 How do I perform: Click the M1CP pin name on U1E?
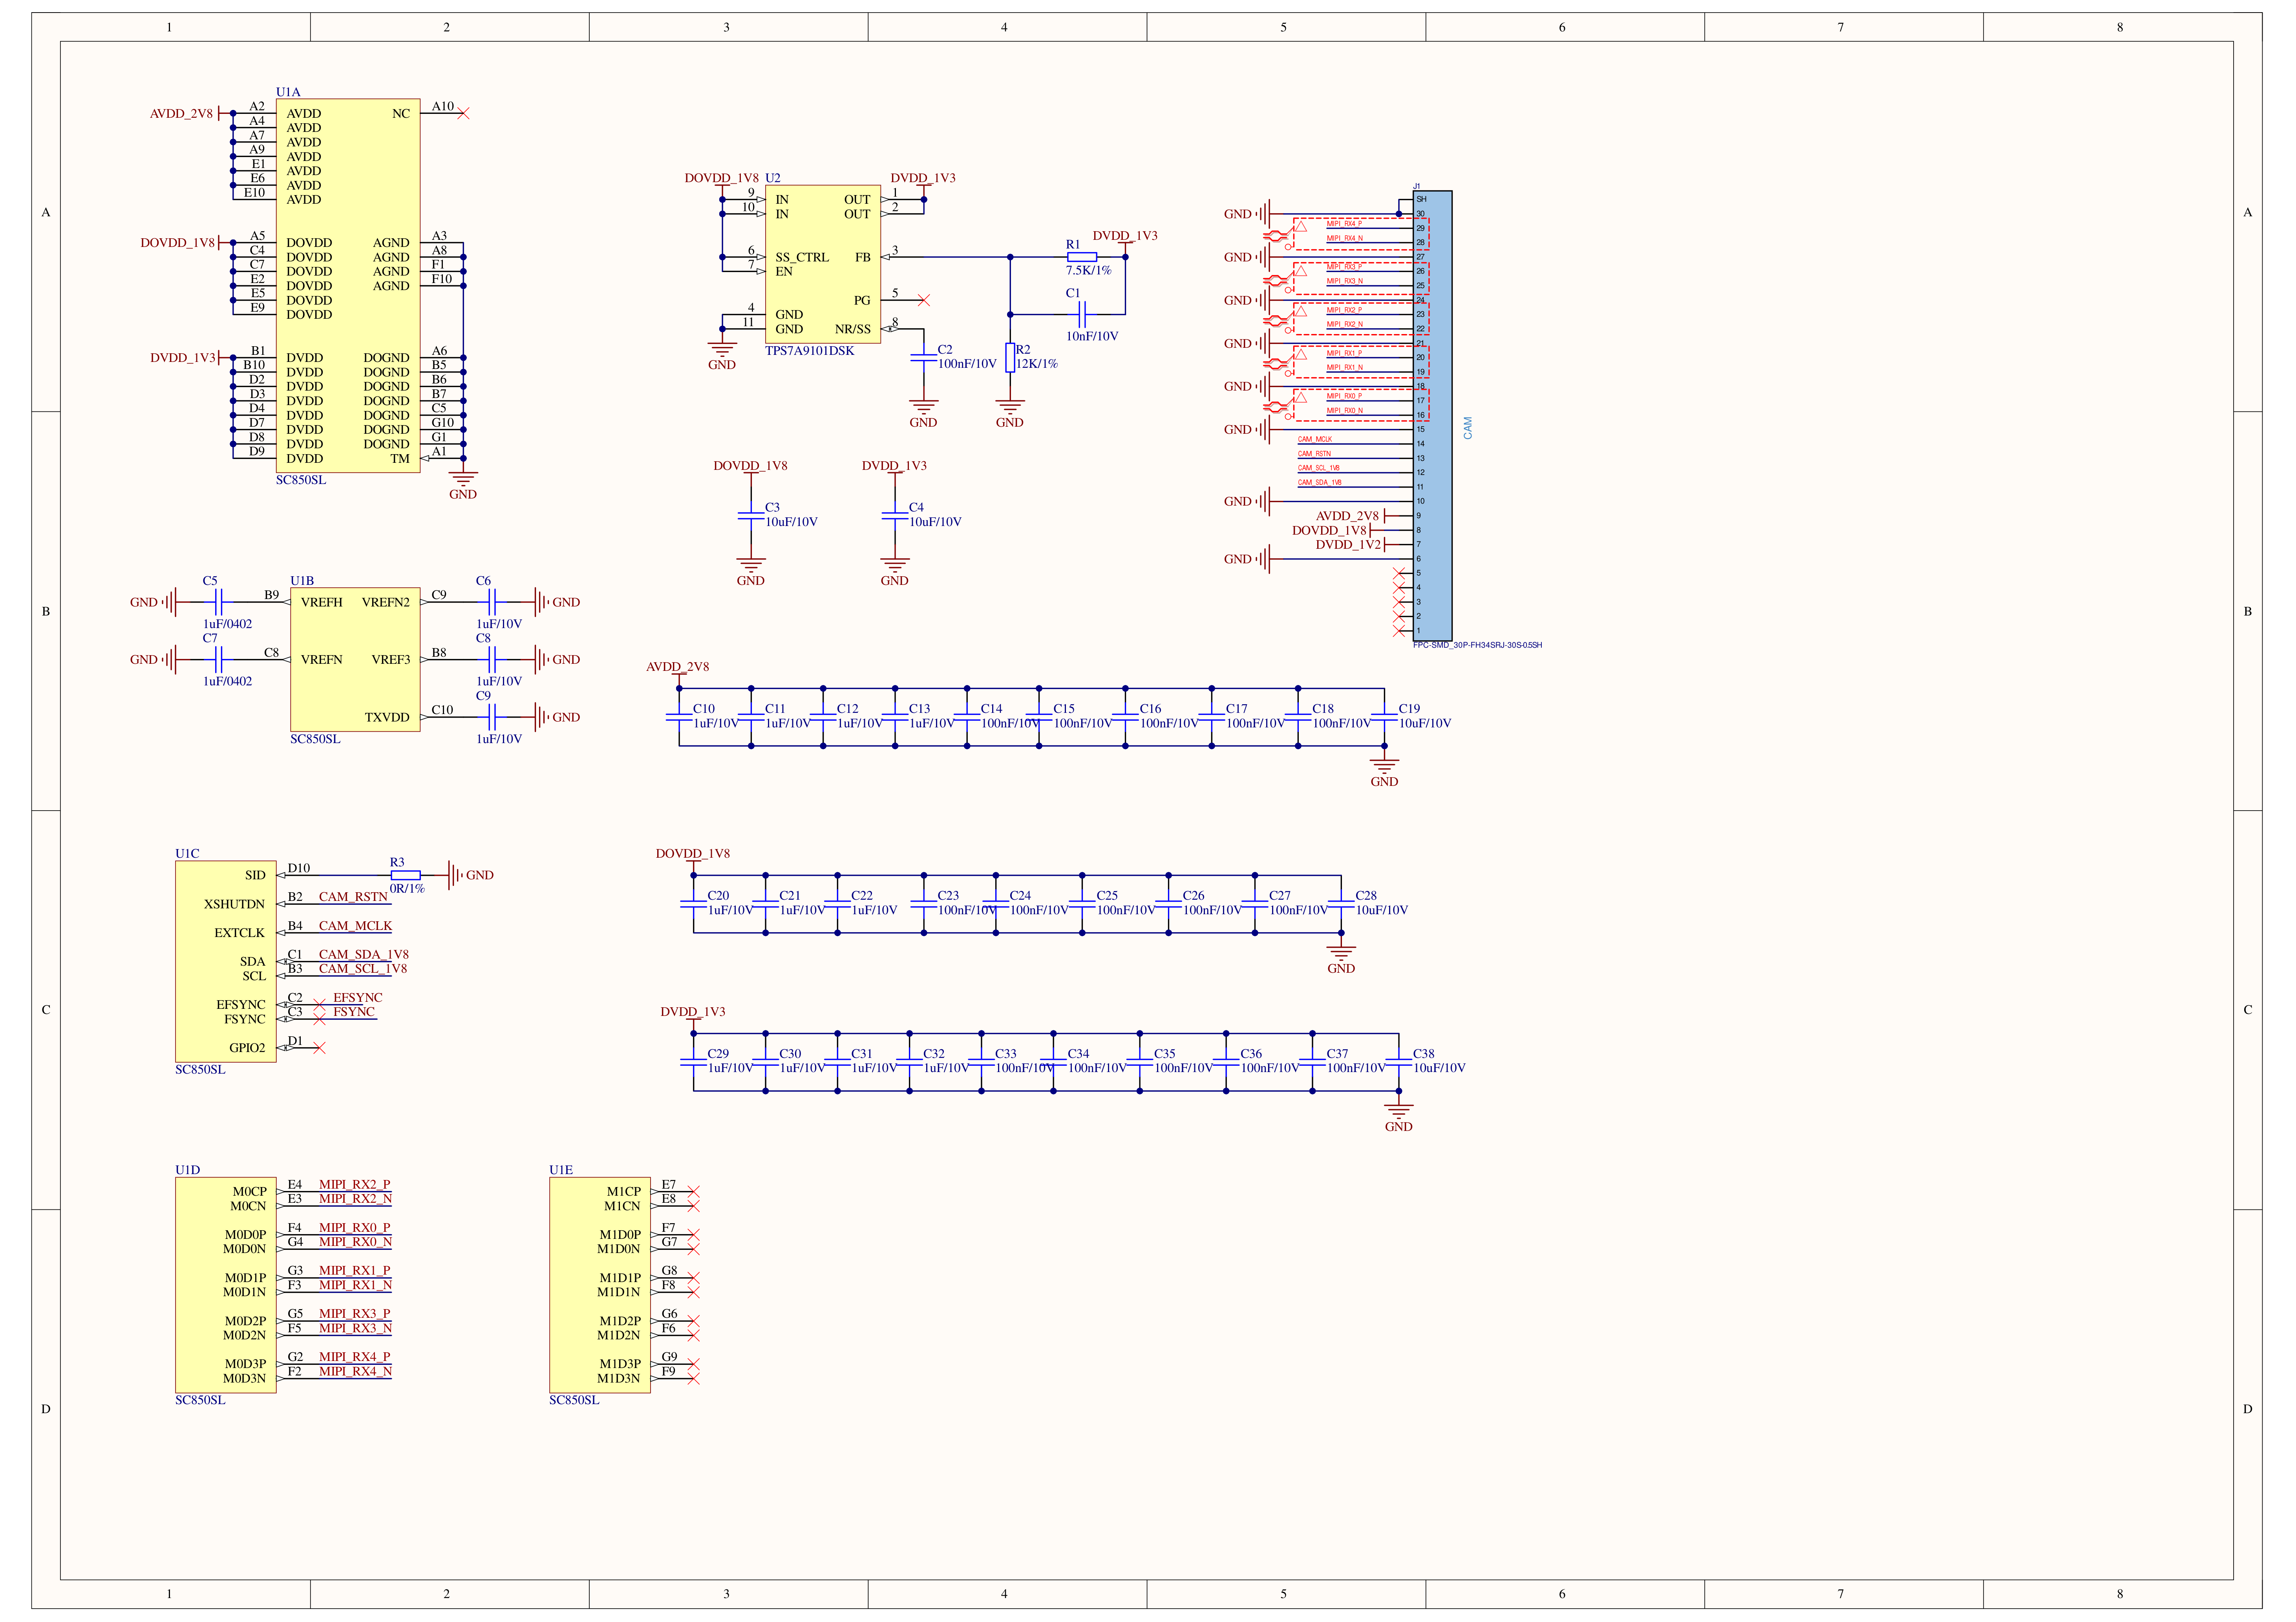point(624,1192)
